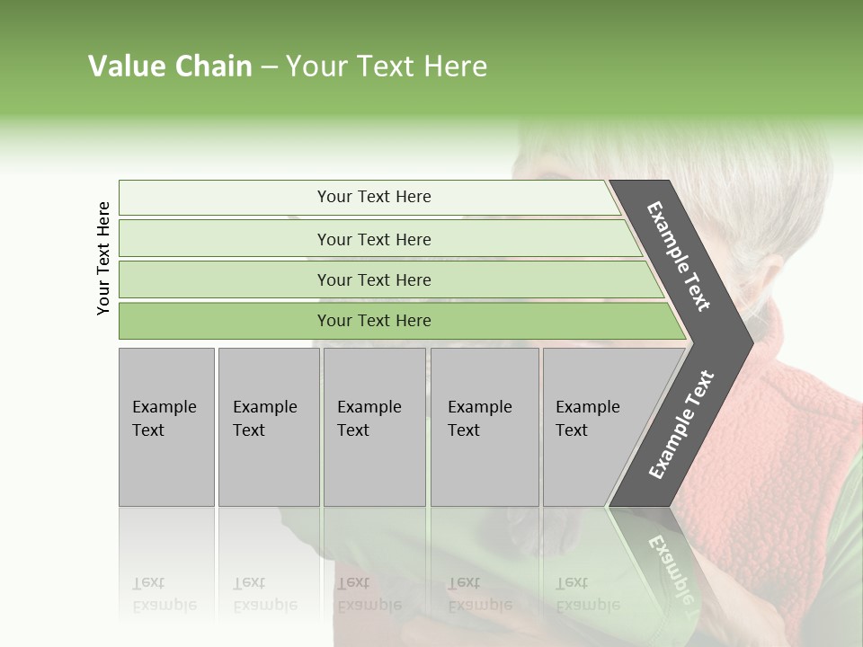Select the 'Value Chain – Your Text Here' title
Viewport: 863px width, 647px height.
(x=288, y=66)
